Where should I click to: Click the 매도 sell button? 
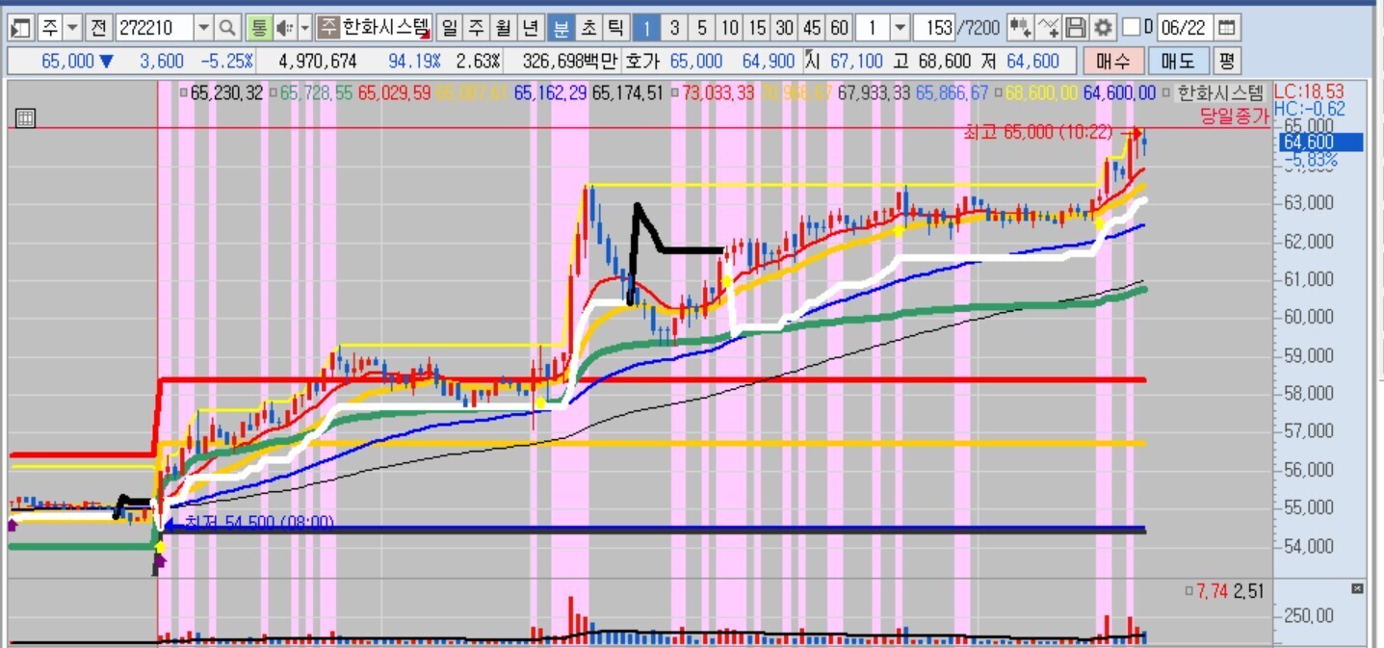pyautogui.click(x=1178, y=62)
